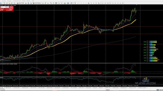Switch chart to line chart mode
This screenshot has width=163, height=91.
click(48, 3)
